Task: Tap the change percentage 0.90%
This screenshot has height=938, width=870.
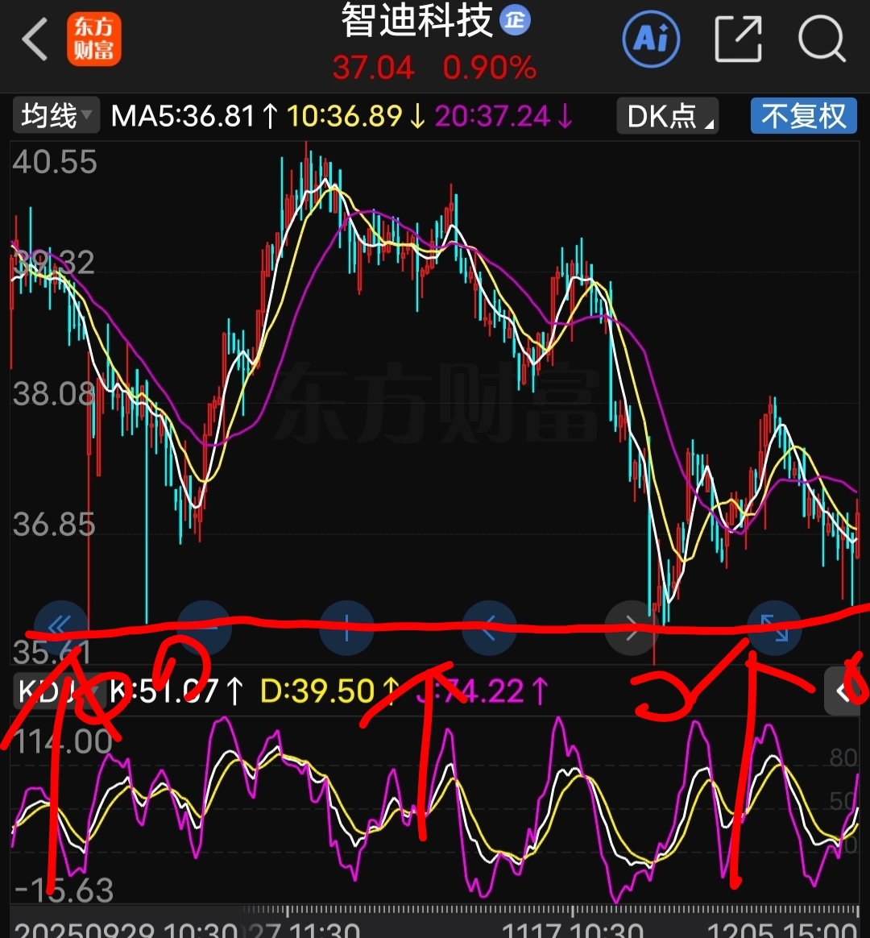Action: pyautogui.click(x=489, y=67)
